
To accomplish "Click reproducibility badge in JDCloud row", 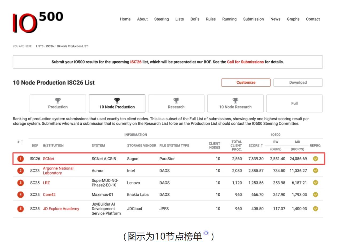I will pyautogui.click(x=316, y=209).
